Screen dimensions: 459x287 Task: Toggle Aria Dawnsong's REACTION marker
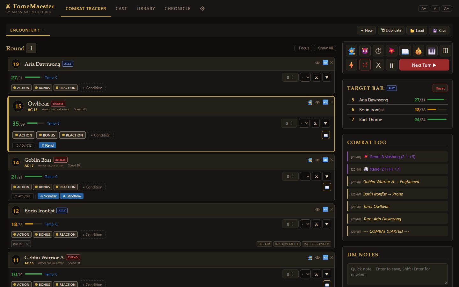(x=66, y=88)
